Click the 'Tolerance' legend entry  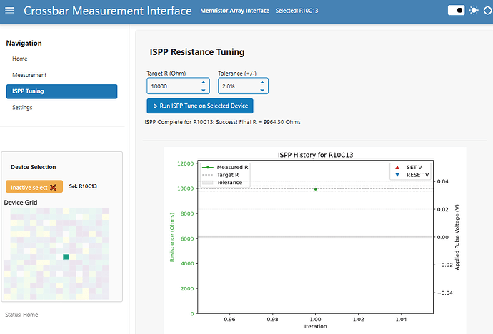[x=222, y=183]
